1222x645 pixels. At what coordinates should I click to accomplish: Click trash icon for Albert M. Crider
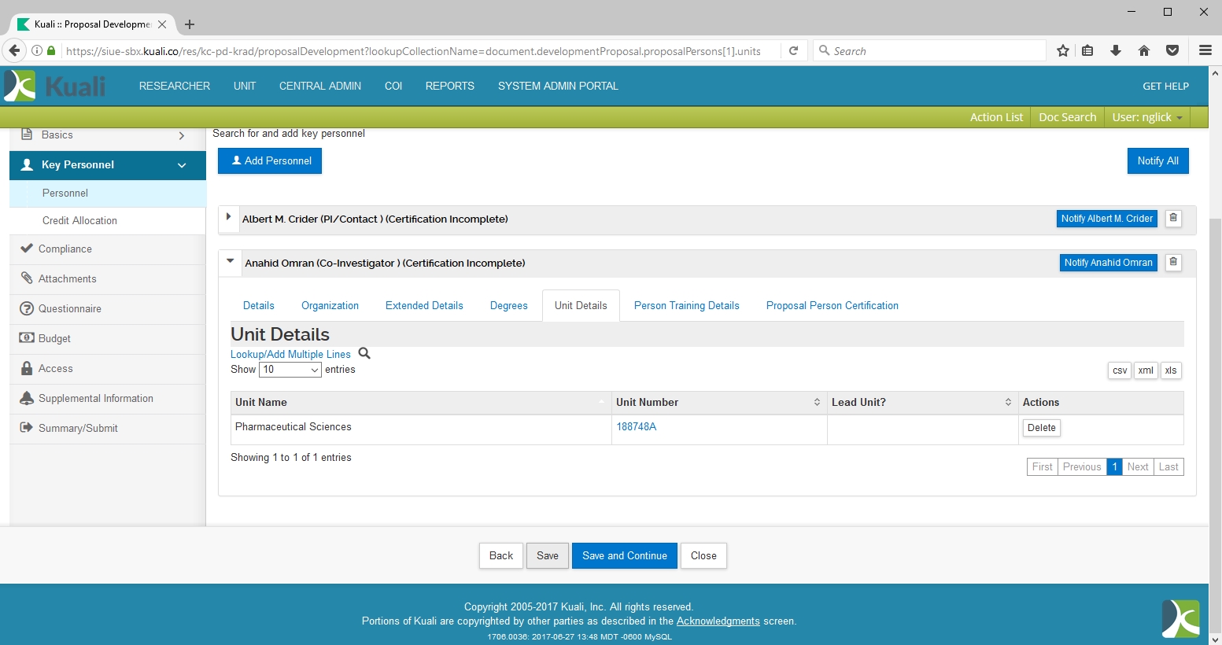coord(1173,219)
